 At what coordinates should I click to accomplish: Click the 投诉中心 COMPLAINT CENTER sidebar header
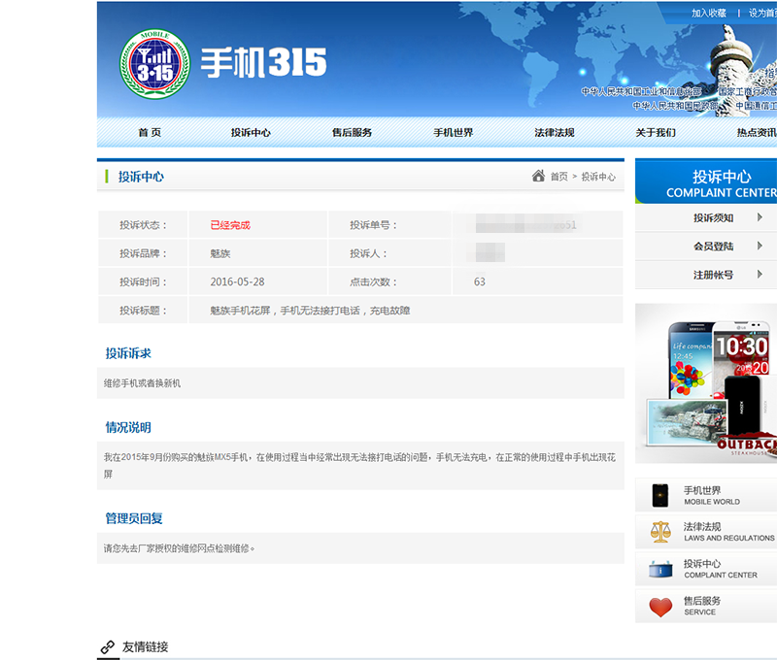(706, 181)
